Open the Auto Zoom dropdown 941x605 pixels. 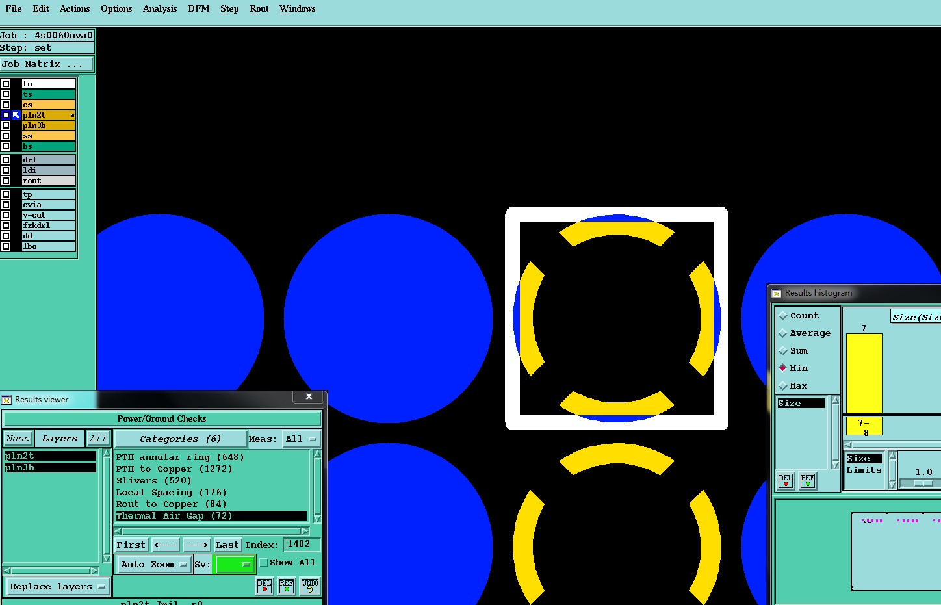pyautogui.click(x=154, y=564)
